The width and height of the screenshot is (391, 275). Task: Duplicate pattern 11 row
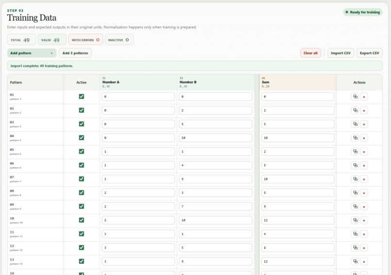tap(355, 234)
